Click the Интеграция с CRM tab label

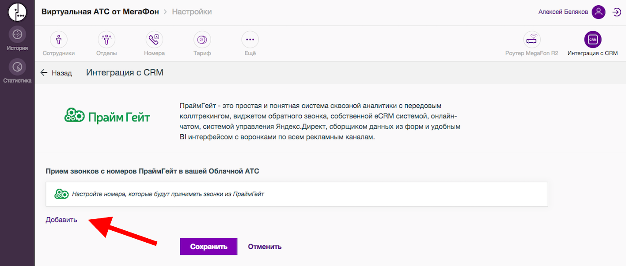[593, 53]
